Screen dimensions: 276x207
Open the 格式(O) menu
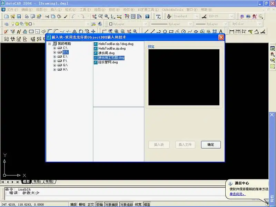[x=71, y=10]
